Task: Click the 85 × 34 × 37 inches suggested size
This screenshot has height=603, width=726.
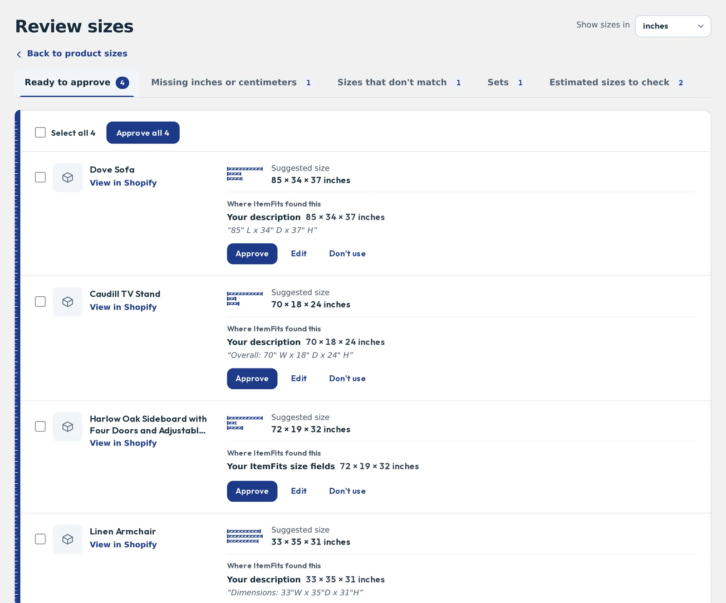Action: tap(311, 180)
